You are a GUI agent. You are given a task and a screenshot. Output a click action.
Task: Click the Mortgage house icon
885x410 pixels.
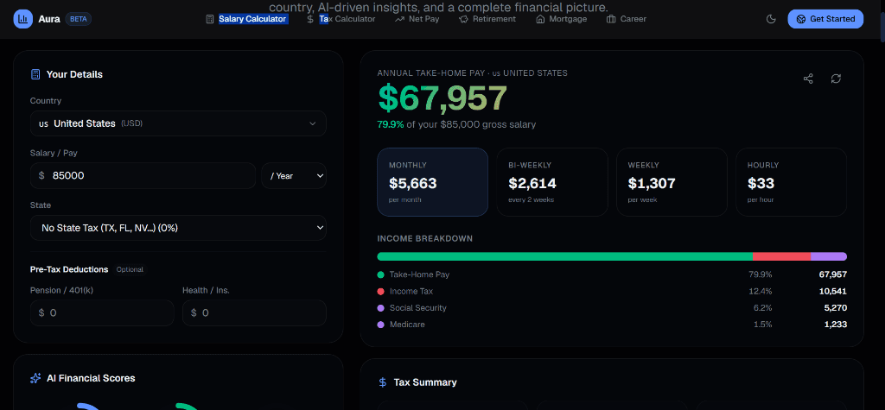540,19
